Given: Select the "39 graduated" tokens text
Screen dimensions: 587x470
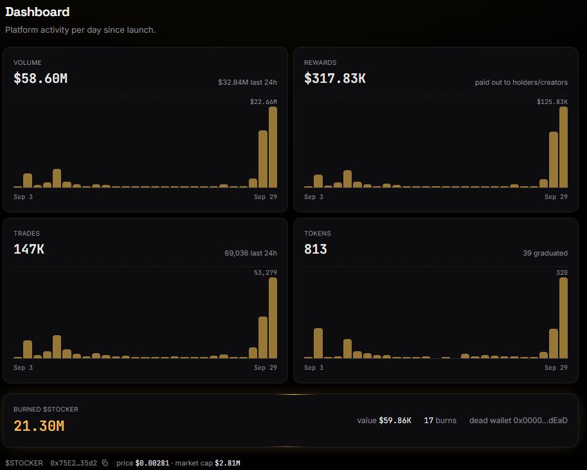Looking at the screenshot, I should pos(545,253).
